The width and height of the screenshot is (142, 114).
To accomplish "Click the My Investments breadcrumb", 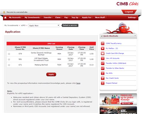I will [11, 25].
